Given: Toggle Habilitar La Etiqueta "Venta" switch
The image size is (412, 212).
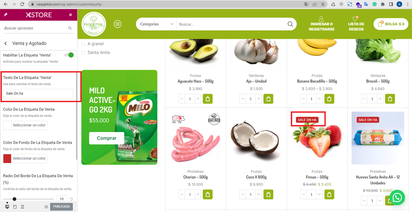Looking at the screenshot, I should click(69, 55).
